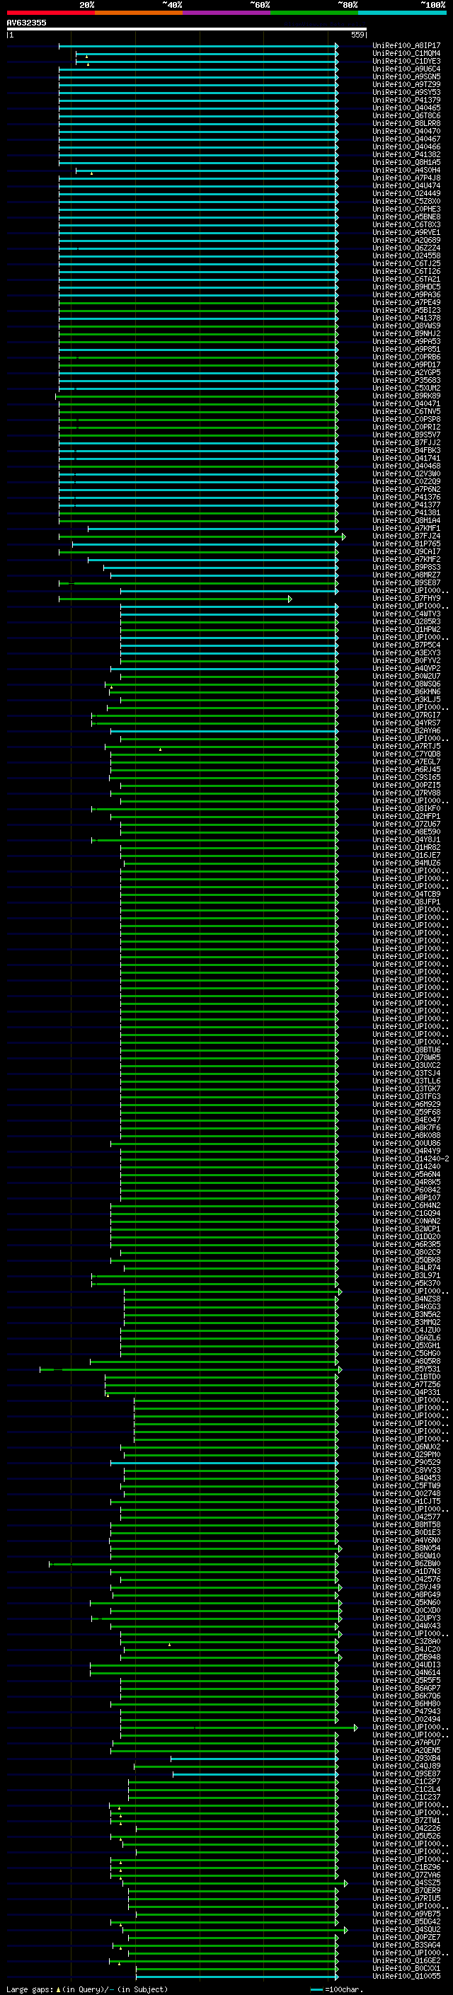
Task: Select the UniRef100_B7FHY9 hit label
Action: (x=406, y=598)
